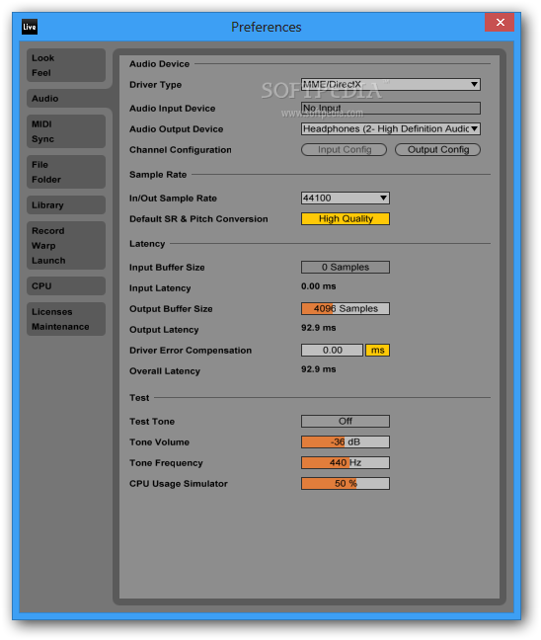The image size is (541, 640).
Task: Click the Input Config button
Action: click(x=344, y=150)
